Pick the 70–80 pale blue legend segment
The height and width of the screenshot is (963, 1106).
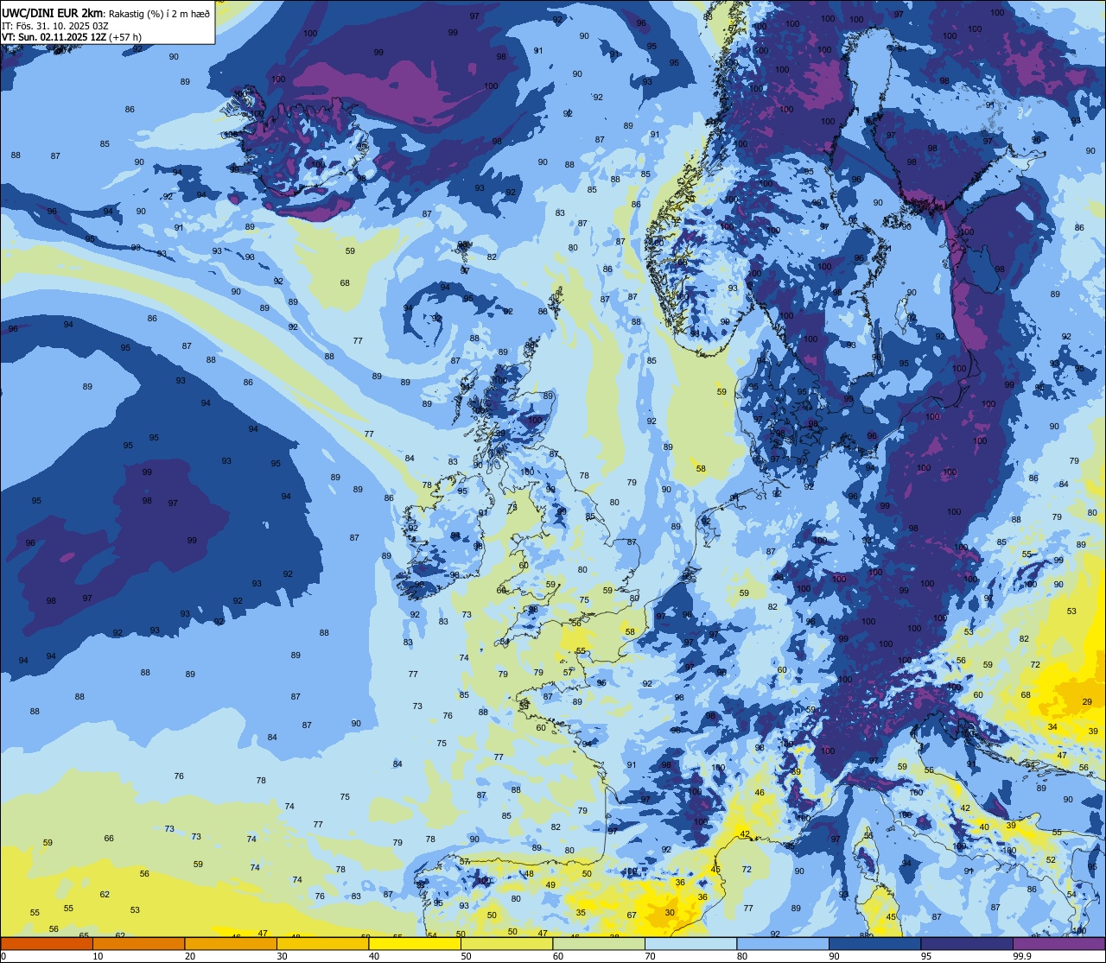tap(690, 944)
